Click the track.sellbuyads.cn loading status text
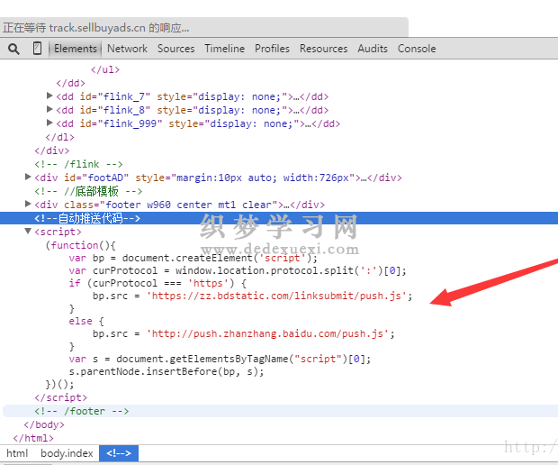This screenshot has width=558, height=465. [x=96, y=28]
